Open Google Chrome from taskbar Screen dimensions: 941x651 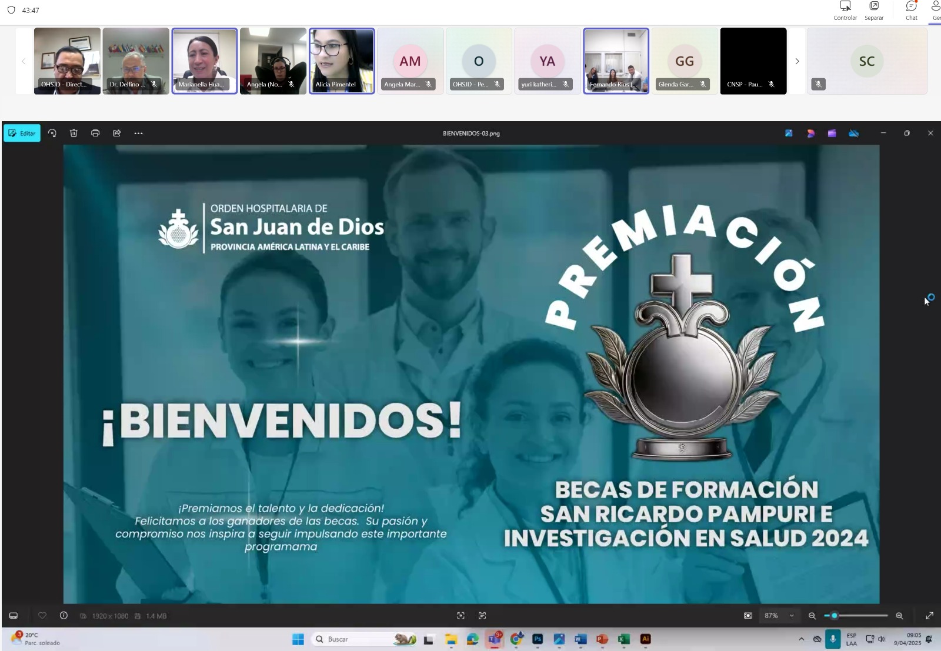(516, 639)
